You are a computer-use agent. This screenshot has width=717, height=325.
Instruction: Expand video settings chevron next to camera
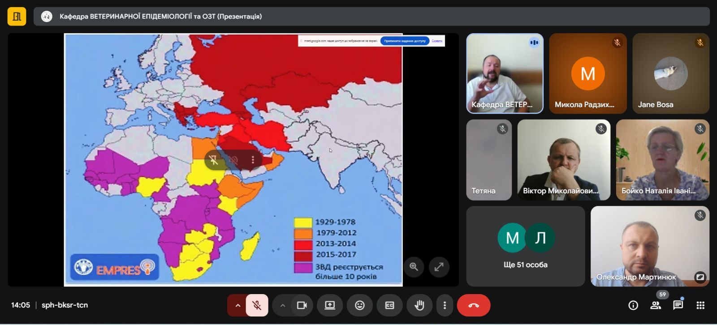point(282,305)
